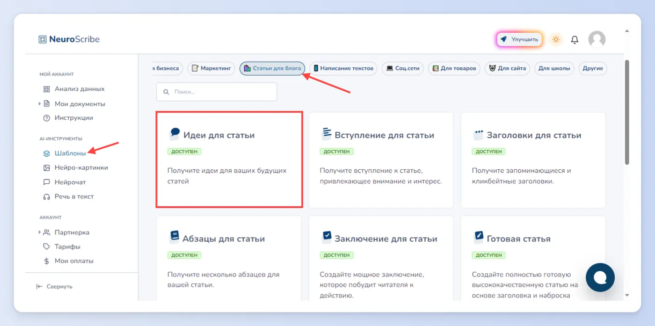
Task: Select the Статьи для блога tab
Action: click(x=272, y=68)
